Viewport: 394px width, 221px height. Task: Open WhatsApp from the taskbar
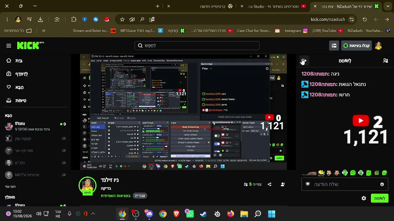click(x=190, y=214)
